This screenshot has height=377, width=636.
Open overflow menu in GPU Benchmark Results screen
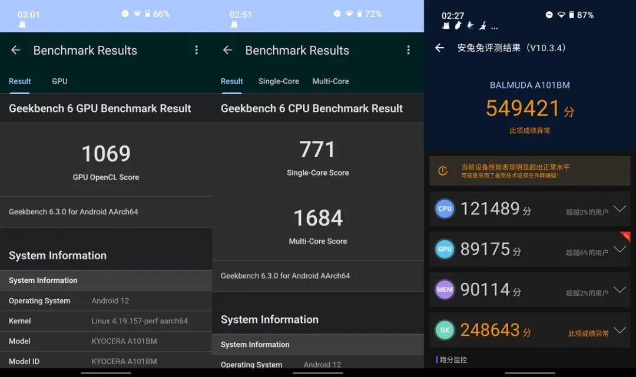pyautogui.click(x=196, y=50)
